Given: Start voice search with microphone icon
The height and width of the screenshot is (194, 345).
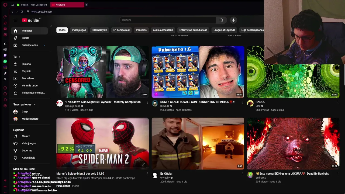Looking at the screenshot, I should [x=233, y=20].
